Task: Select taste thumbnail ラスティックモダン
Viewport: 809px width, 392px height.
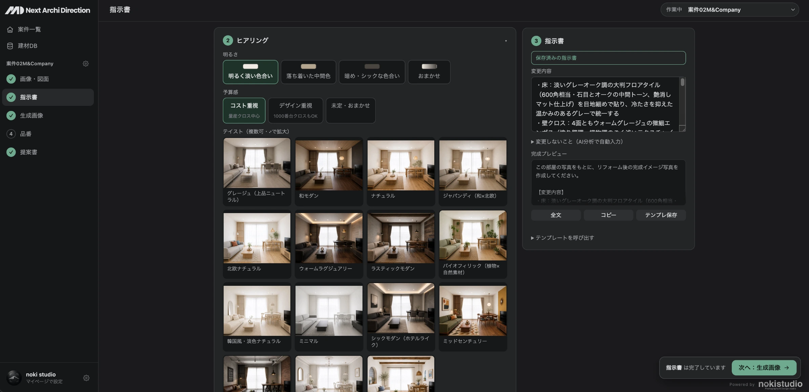Action: [x=401, y=244]
